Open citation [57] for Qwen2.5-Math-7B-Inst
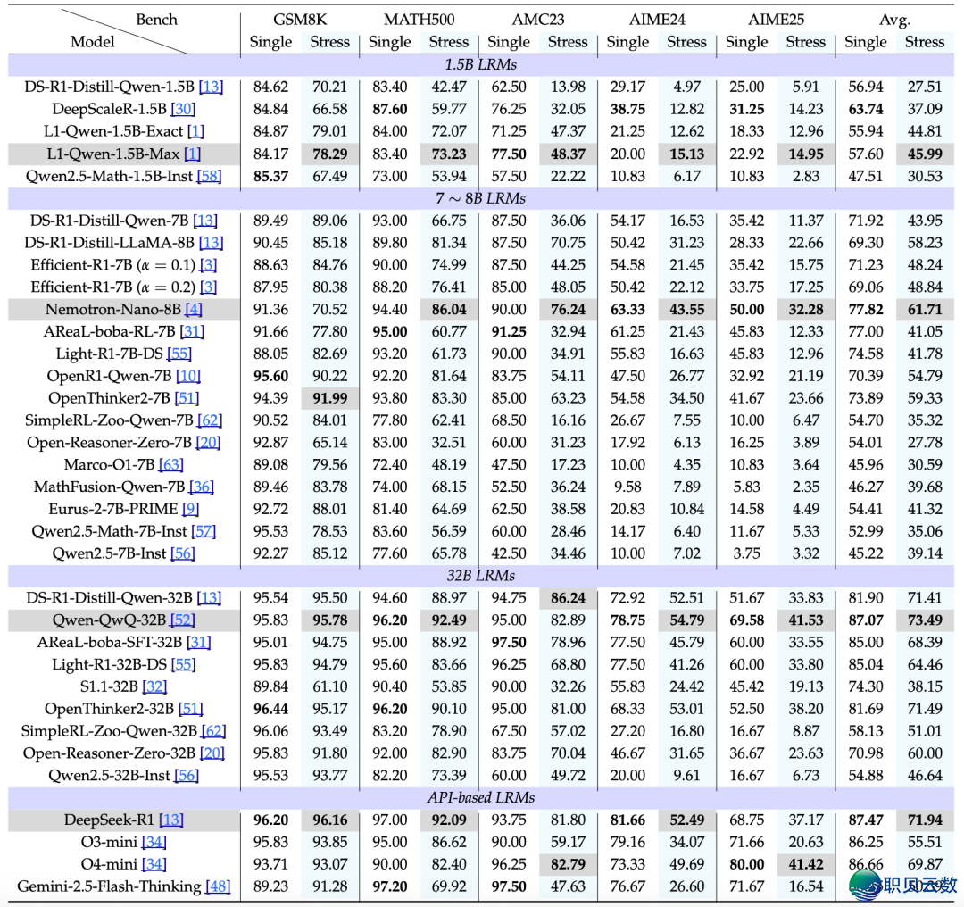 [204, 531]
